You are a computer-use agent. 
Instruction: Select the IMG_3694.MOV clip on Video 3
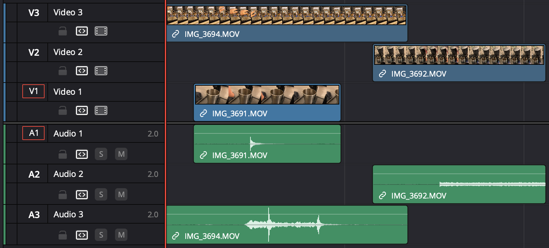[x=287, y=23]
